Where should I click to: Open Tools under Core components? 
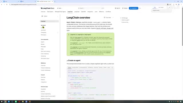pyautogui.click(x=42, y=49)
